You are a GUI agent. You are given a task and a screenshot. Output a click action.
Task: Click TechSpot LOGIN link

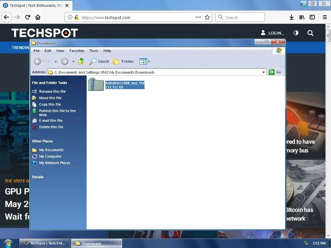pyautogui.click(x=272, y=33)
